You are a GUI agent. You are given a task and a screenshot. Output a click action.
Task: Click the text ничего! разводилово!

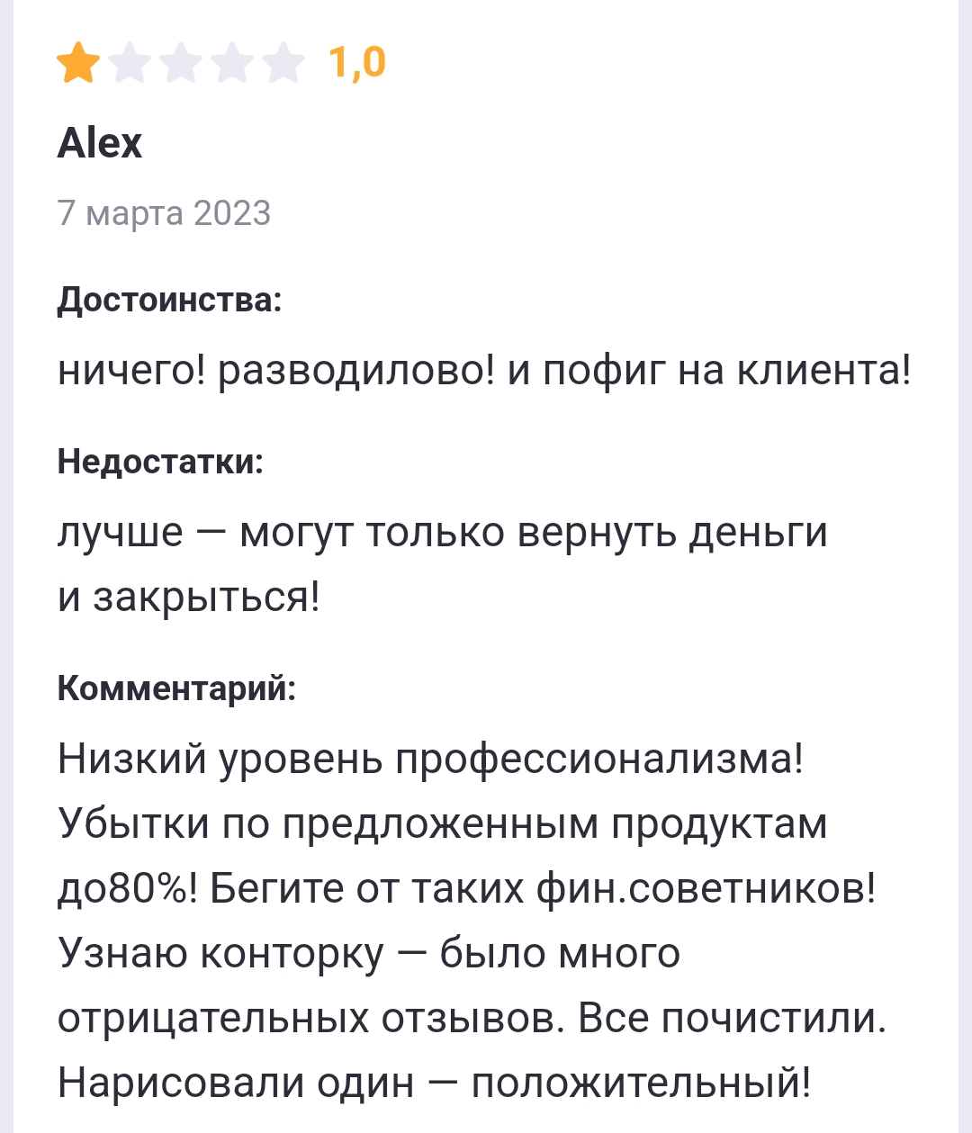tap(276, 370)
